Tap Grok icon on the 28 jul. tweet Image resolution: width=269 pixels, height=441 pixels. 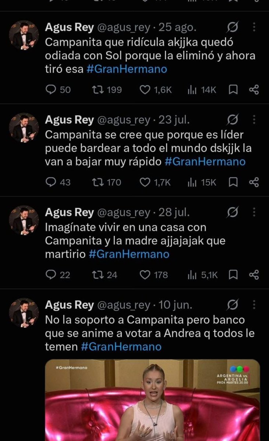[233, 212]
